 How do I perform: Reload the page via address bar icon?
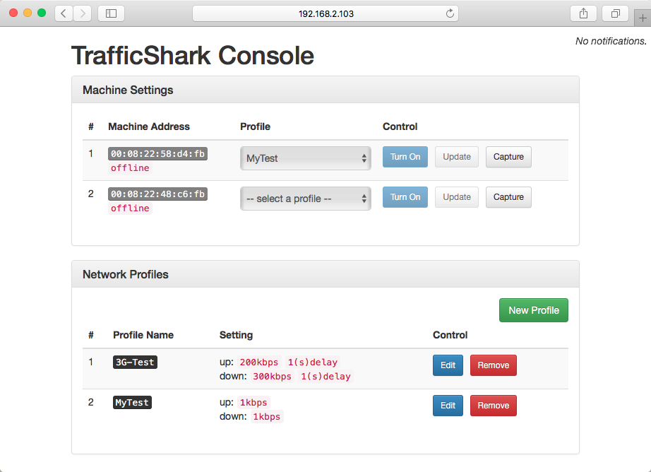point(450,13)
